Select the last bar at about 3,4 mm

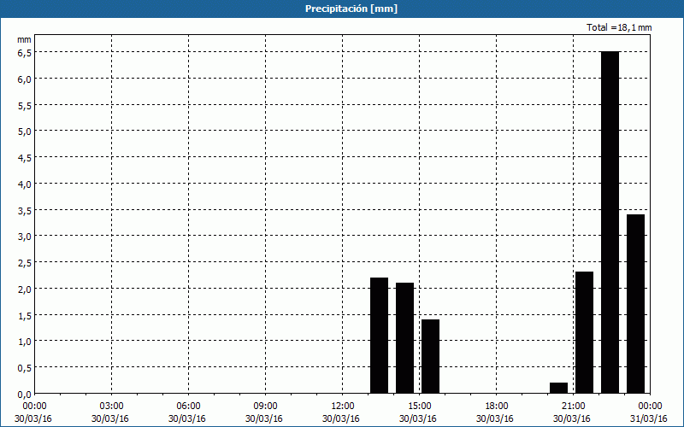[635, 304]
